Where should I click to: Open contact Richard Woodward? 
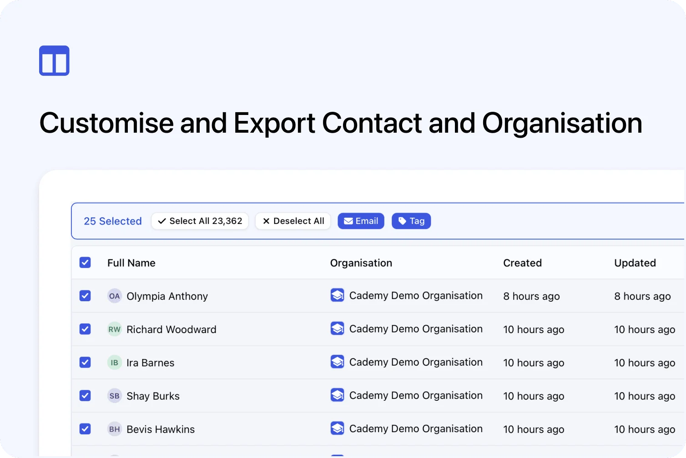pos(171,329)
